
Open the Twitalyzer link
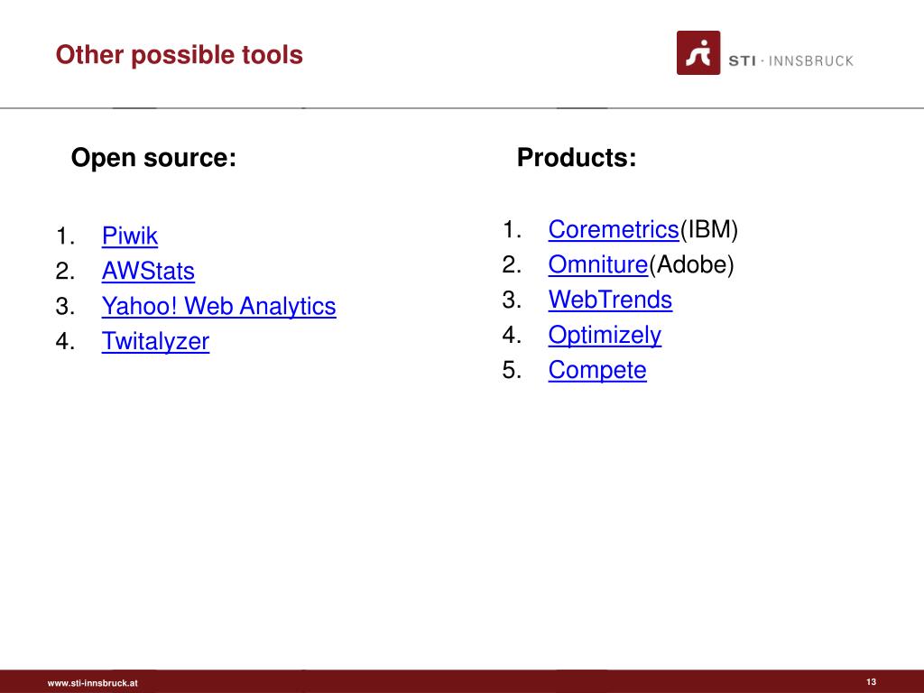pos(155,341)
